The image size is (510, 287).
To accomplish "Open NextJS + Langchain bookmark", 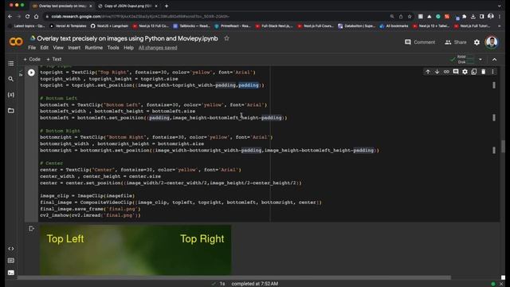I will pyautogui.click(x=110, y=26).
